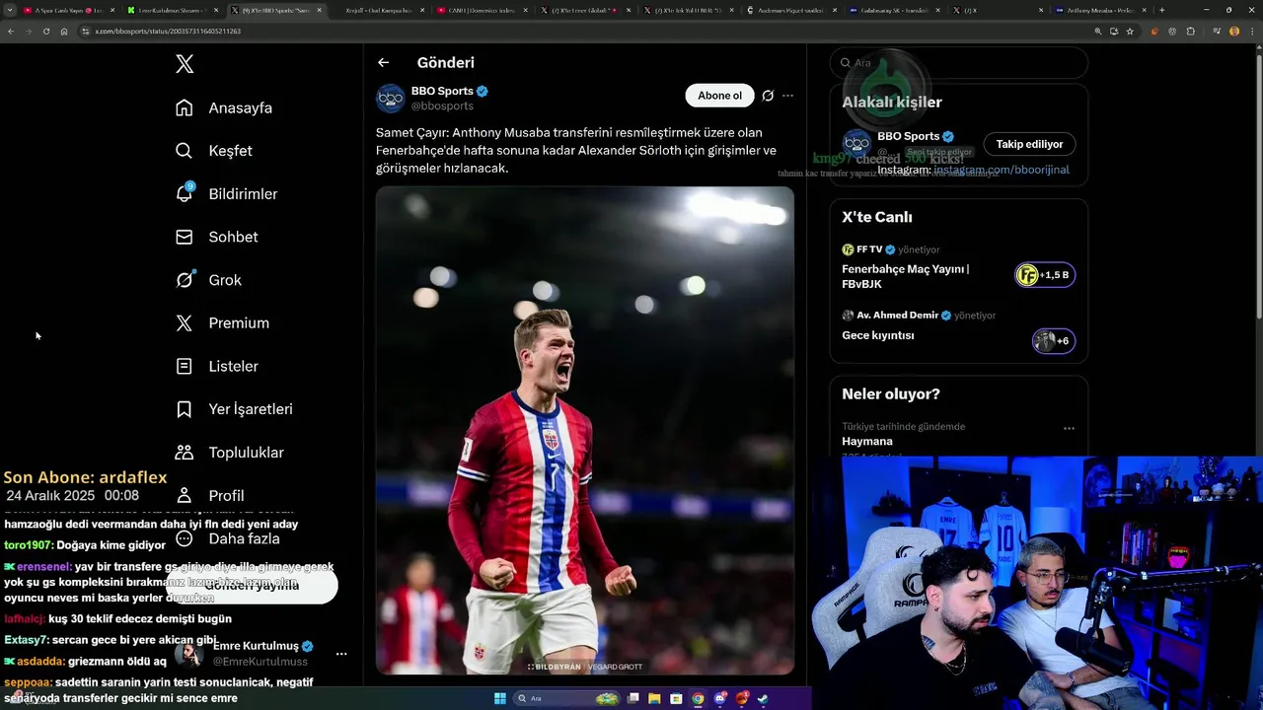Open the Topluluklar people icon
Viewport: 1263px width, 710px height.
185,453
